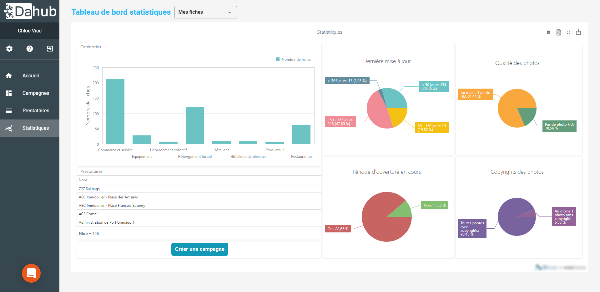The image size is (600, 292).
Task: Refresh the statistics with the sync icon
Action: pos(568,32)
